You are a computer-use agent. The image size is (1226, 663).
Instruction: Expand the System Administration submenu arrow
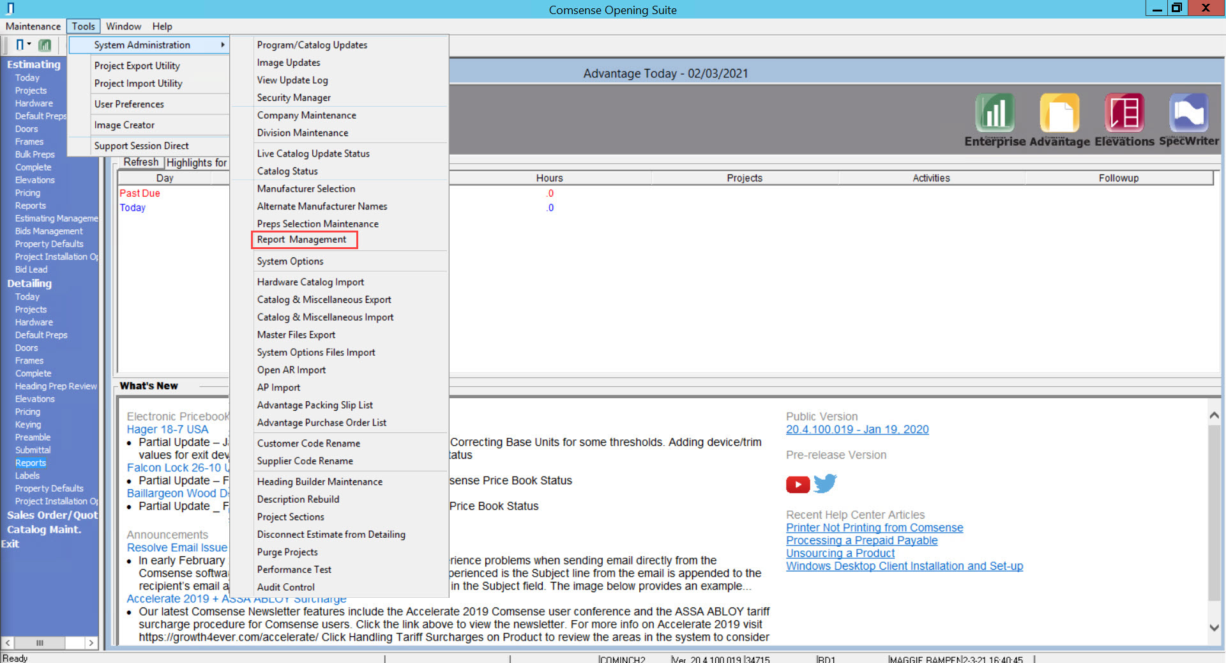[222, 45]
